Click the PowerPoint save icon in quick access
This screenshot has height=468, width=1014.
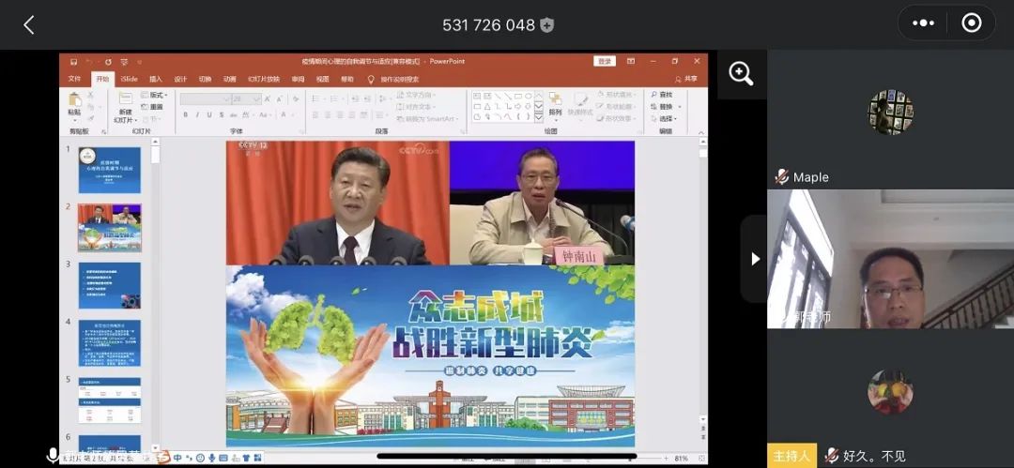click(x=74, y=62)
